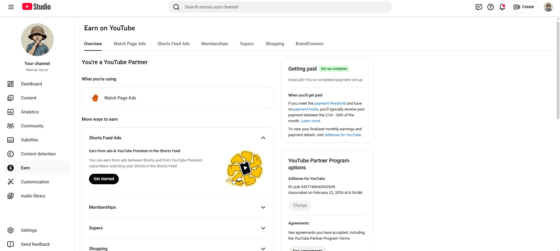Open the payment holds link
The width and height of the screenshot is (560, 251).
click(x=306, y=109)
